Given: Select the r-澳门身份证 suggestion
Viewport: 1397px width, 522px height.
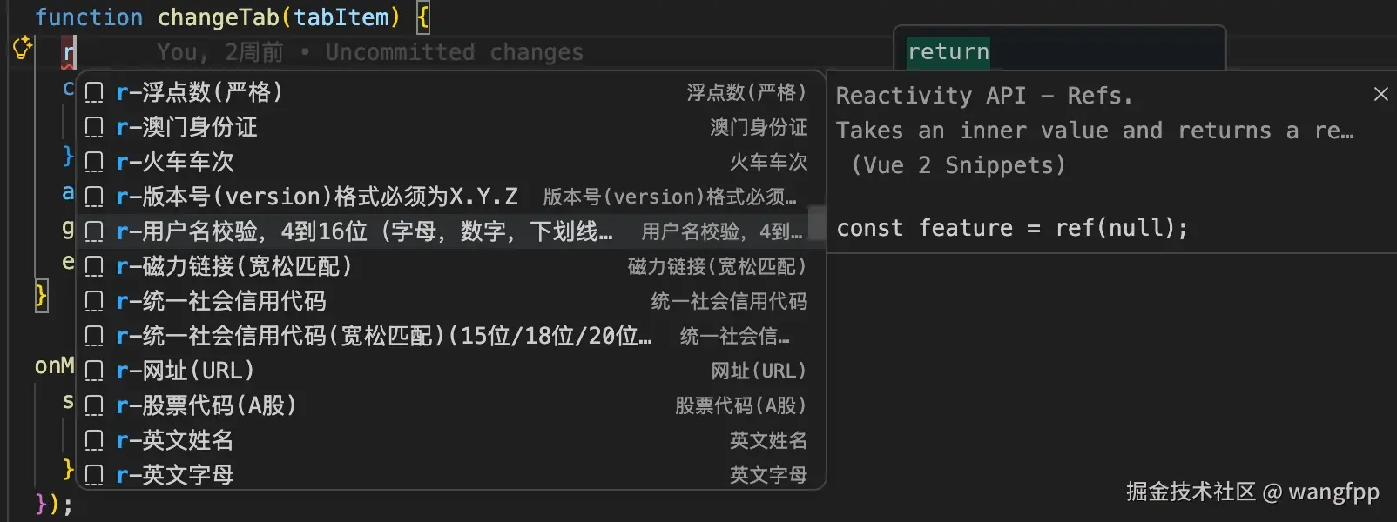Looking at the screenshot, I should click(450, 127).
